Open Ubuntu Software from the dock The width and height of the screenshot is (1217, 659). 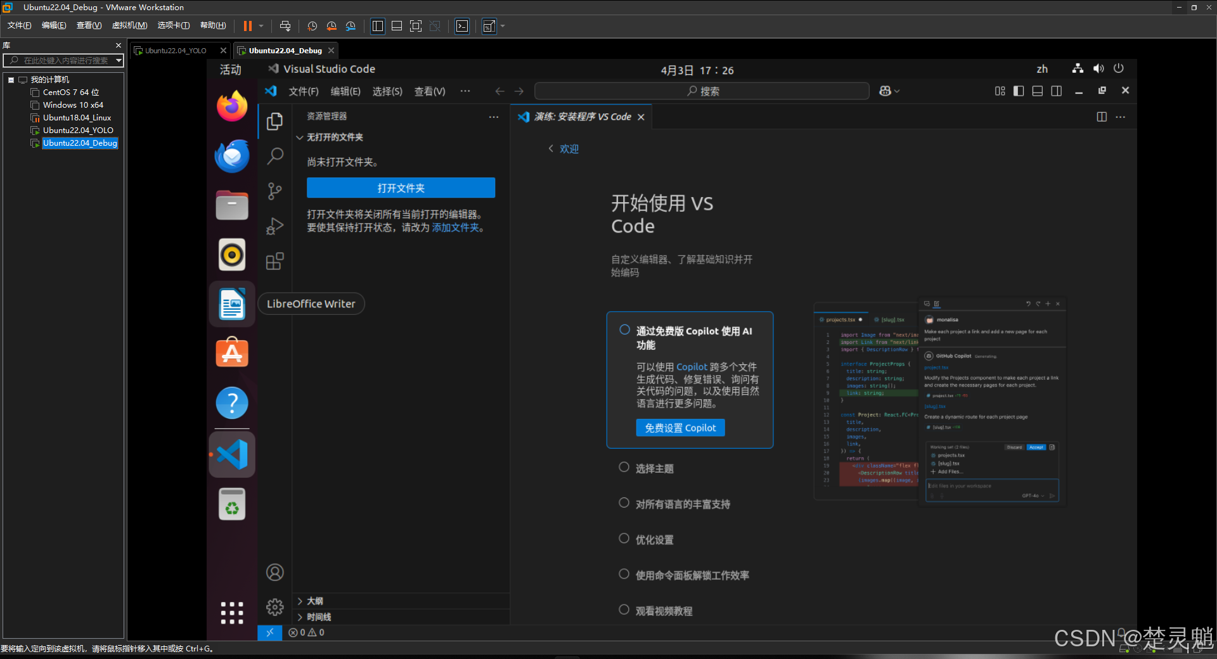[x=232, y=353]
